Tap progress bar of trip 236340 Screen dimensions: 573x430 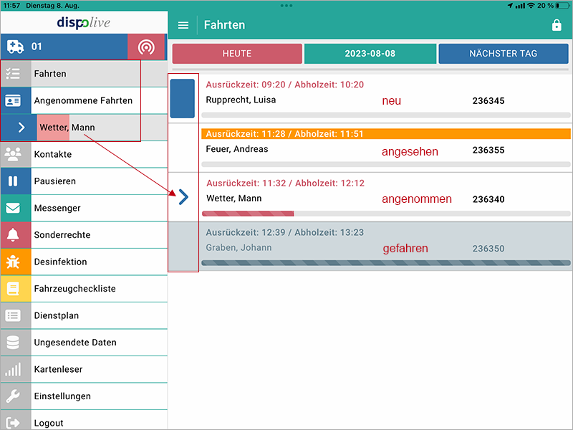click(x=386, y=214)
